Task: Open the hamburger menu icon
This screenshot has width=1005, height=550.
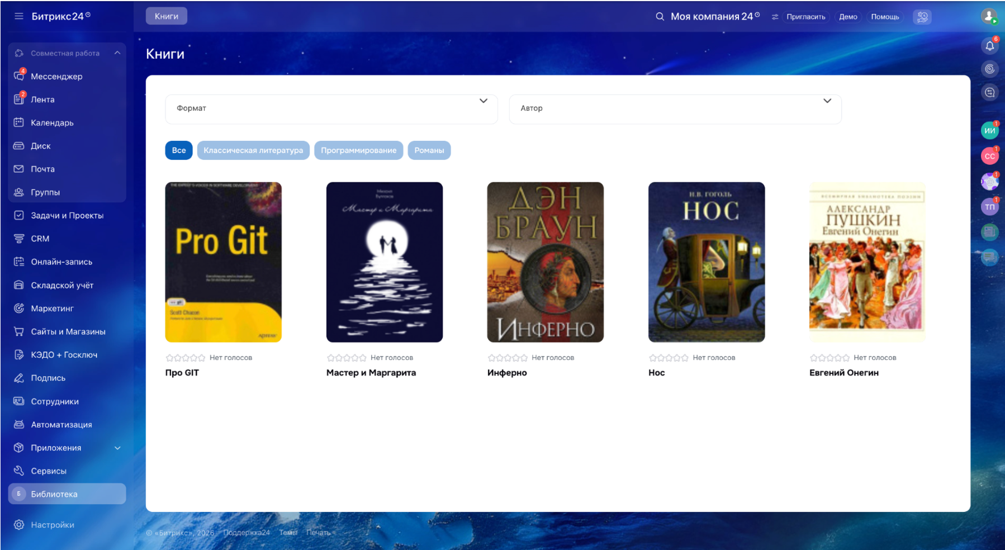Action: 18,16
